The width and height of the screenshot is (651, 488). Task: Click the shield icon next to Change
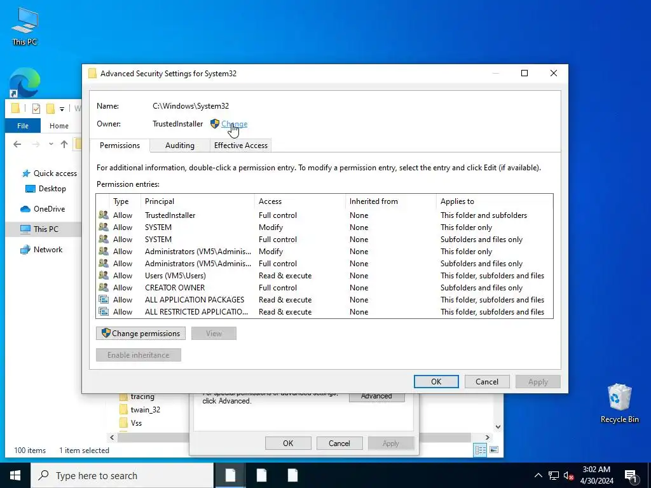coord(215,124)
